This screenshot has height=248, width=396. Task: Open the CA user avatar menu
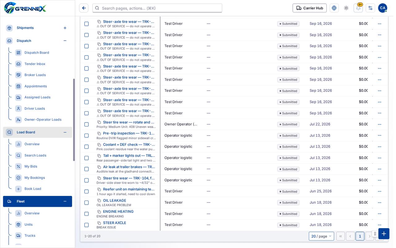(x=383, y=8)
